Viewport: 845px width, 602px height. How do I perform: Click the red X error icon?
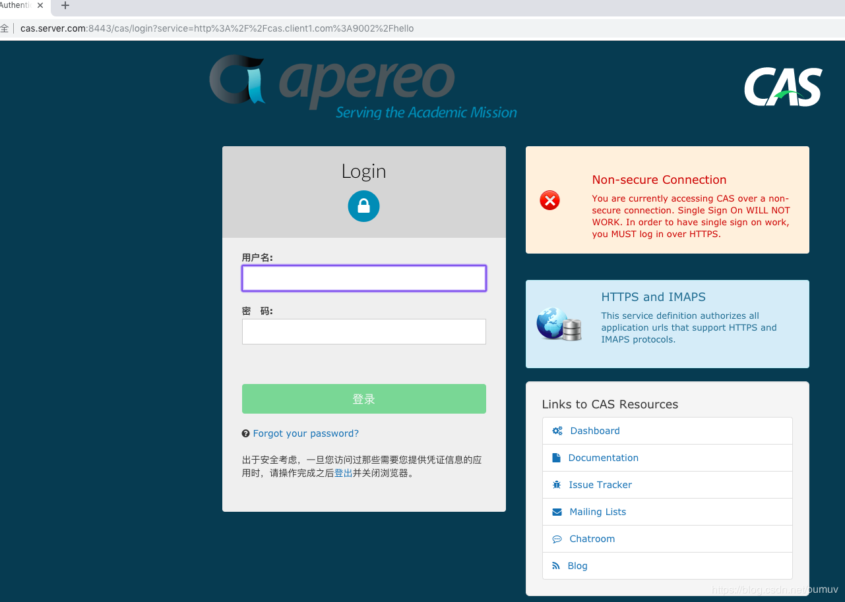(x=549, y=200)
